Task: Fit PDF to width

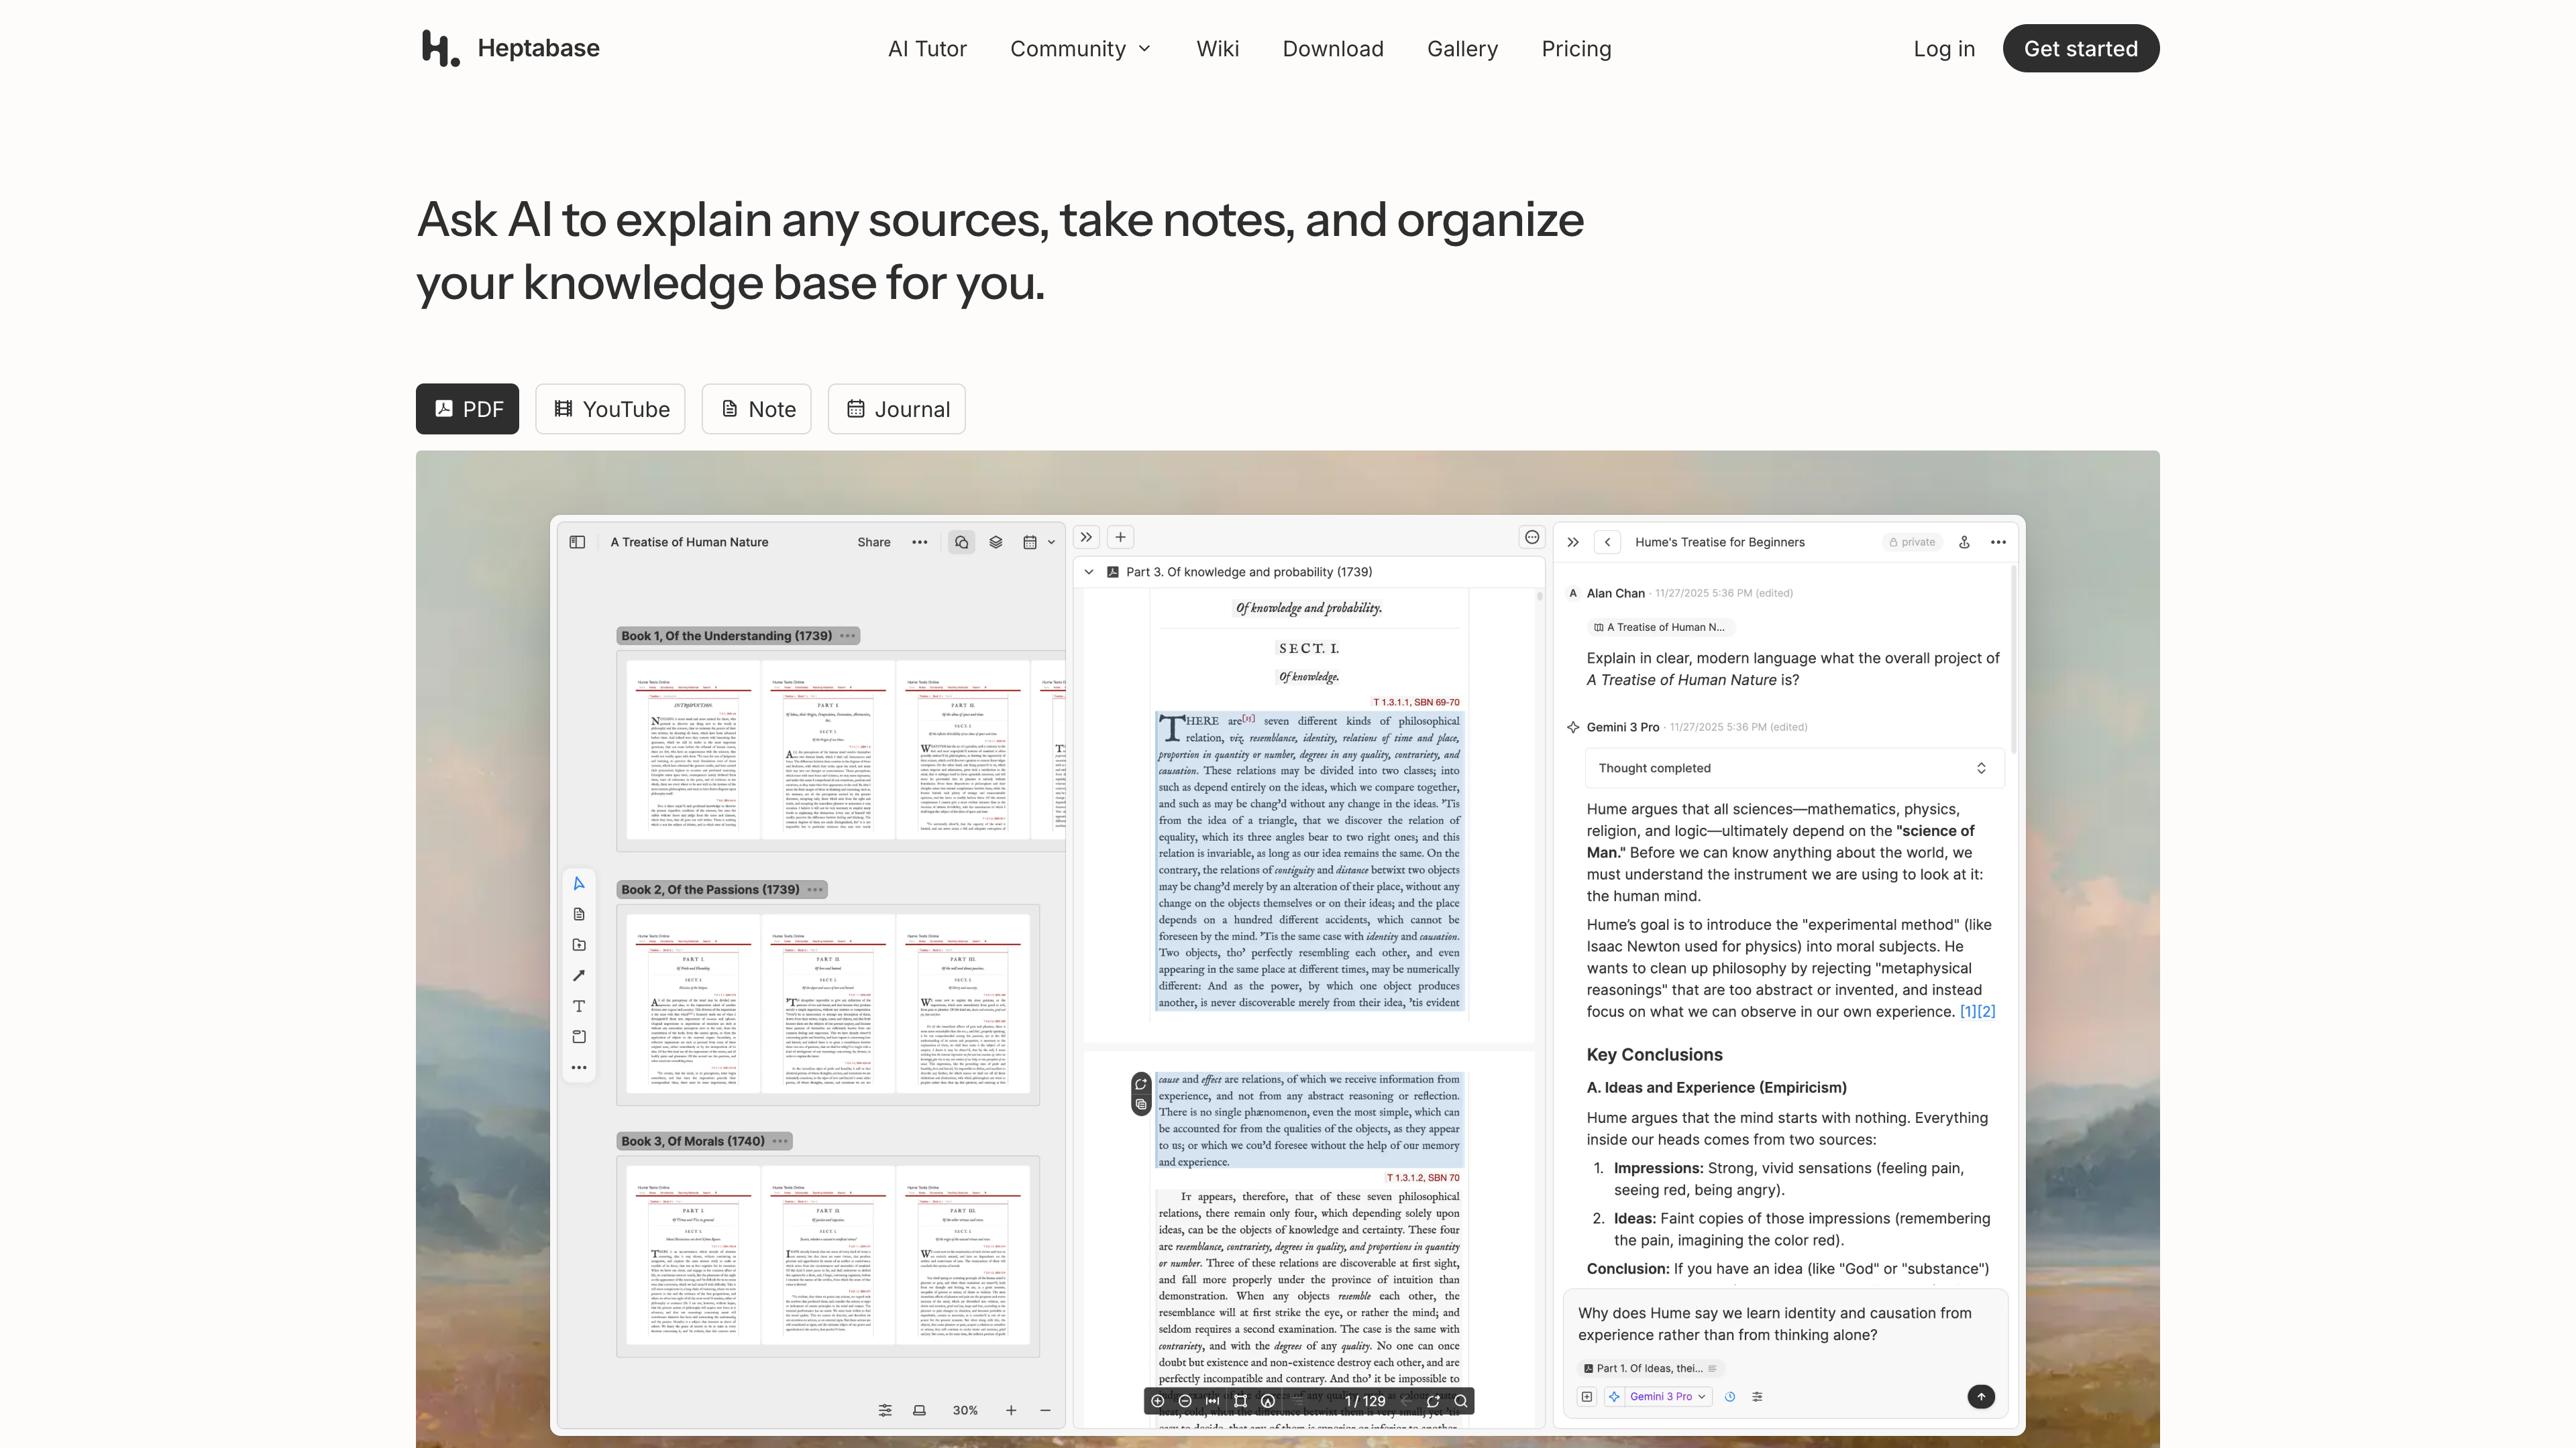Action: coord(1212,1401)
